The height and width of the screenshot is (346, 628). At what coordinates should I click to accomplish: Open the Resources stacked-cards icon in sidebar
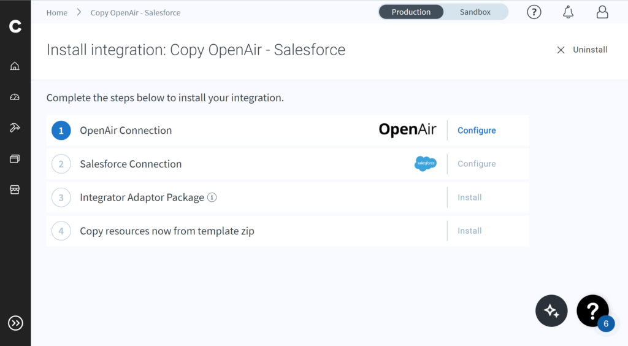point(15,158)
